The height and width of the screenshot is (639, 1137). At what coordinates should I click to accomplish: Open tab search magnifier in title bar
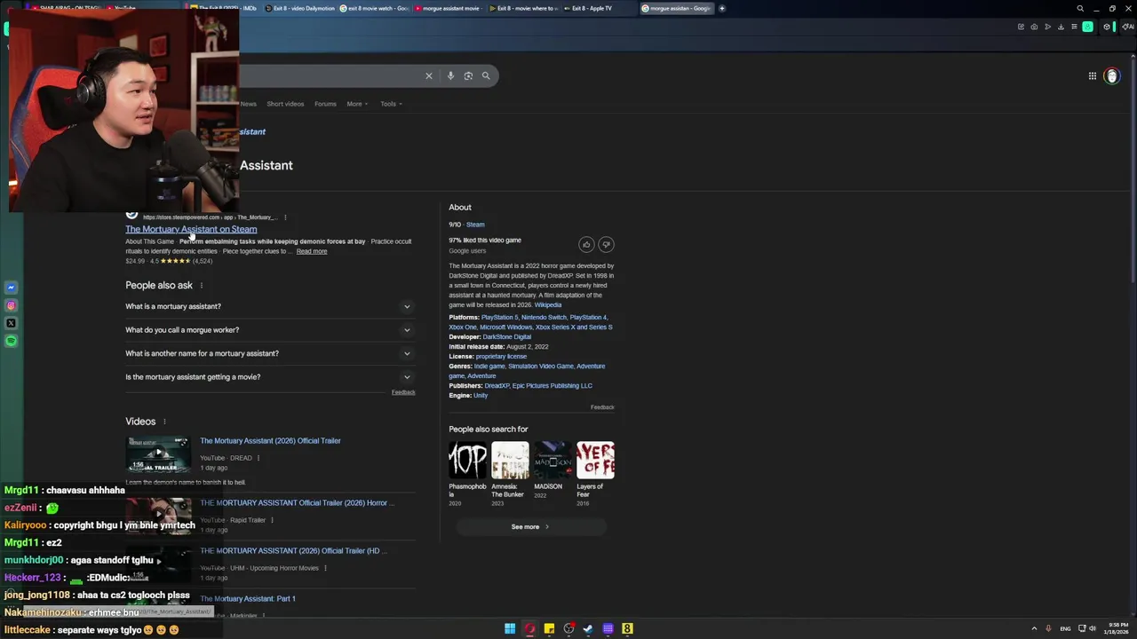pyautogui.click(x=1080, y=8)
